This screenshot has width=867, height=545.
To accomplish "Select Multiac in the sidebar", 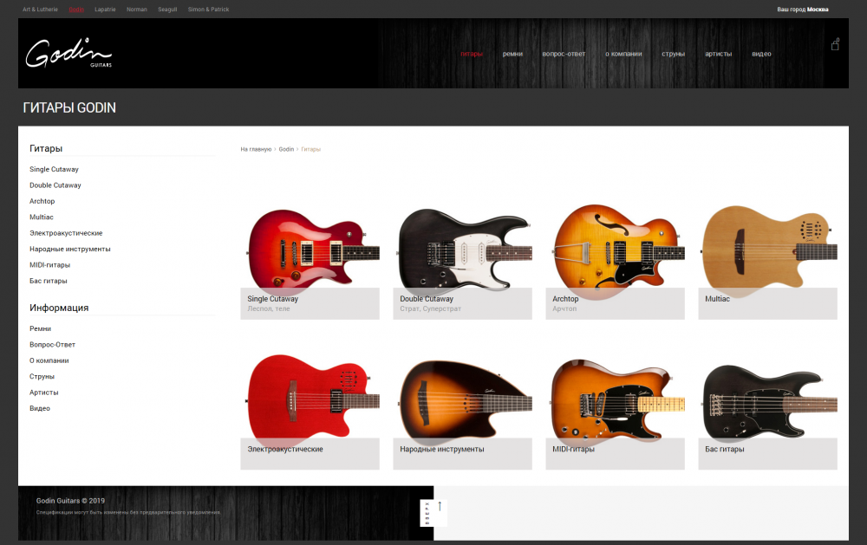I will 42,217.
